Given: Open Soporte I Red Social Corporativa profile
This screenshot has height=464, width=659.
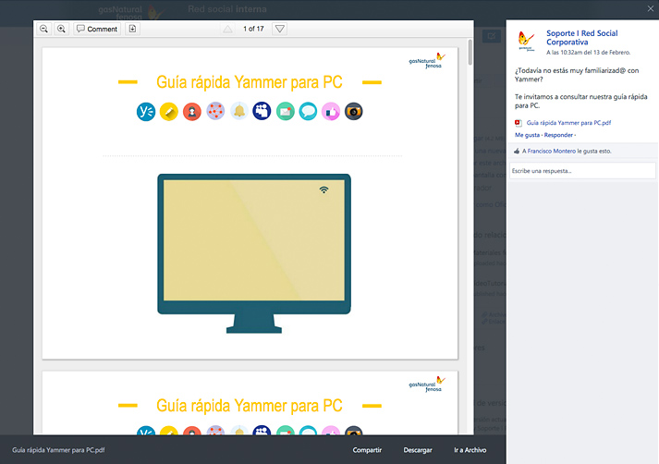Looking at the screenshot, I should (581, 37).
